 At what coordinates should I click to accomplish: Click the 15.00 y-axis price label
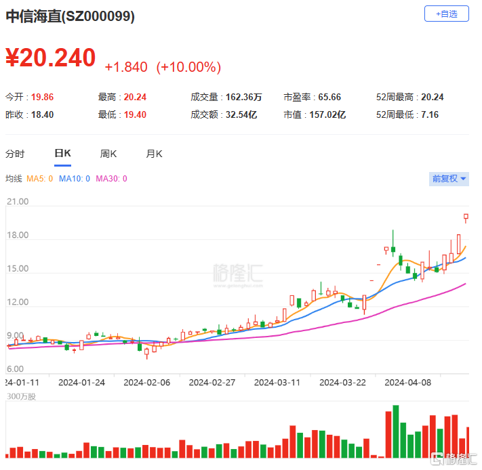click(x=18, y=269)
